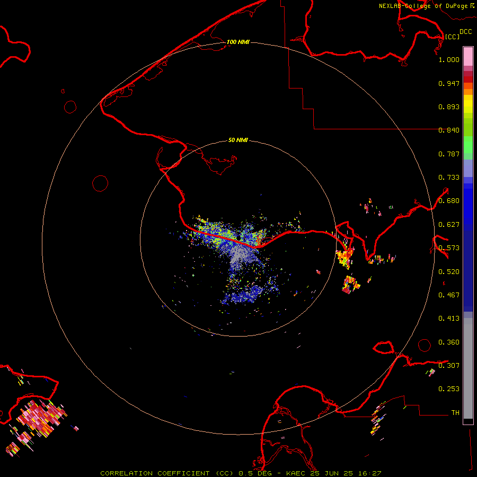The height and width of the screenshot is (477, 477).
Task: Click the TH threshold label
Action: pos(455,412)
